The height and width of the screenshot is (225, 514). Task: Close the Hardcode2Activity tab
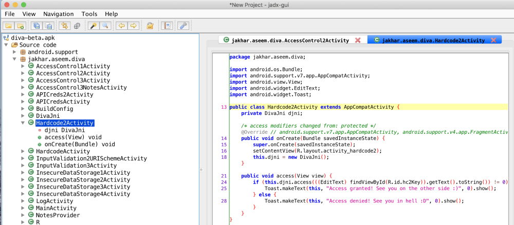[493, 40]
